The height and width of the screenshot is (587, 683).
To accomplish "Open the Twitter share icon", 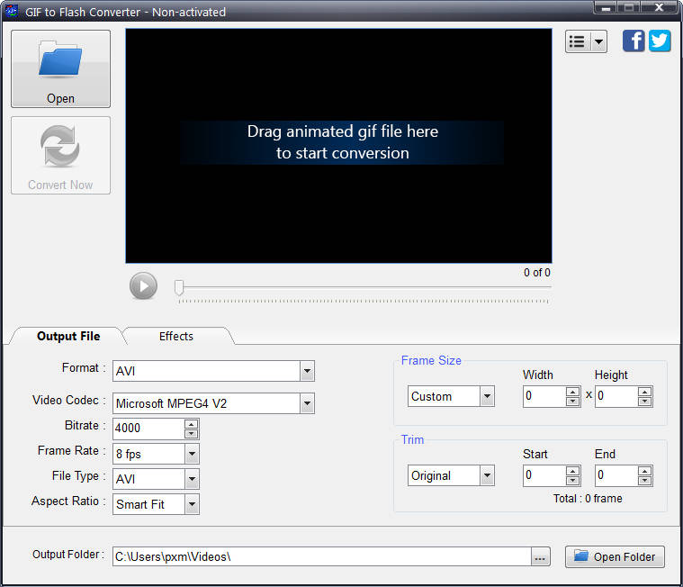I will (660, 41).
